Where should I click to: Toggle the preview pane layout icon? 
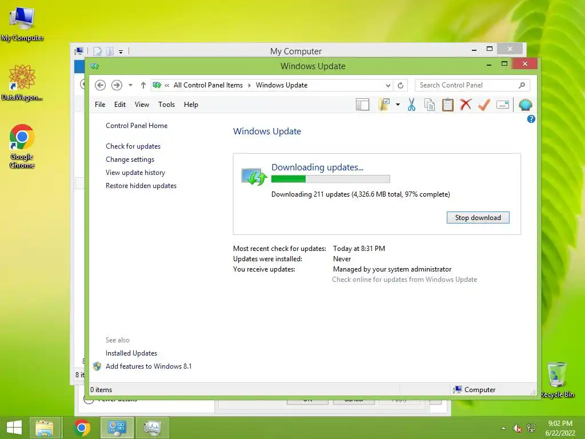pos(362,105)
